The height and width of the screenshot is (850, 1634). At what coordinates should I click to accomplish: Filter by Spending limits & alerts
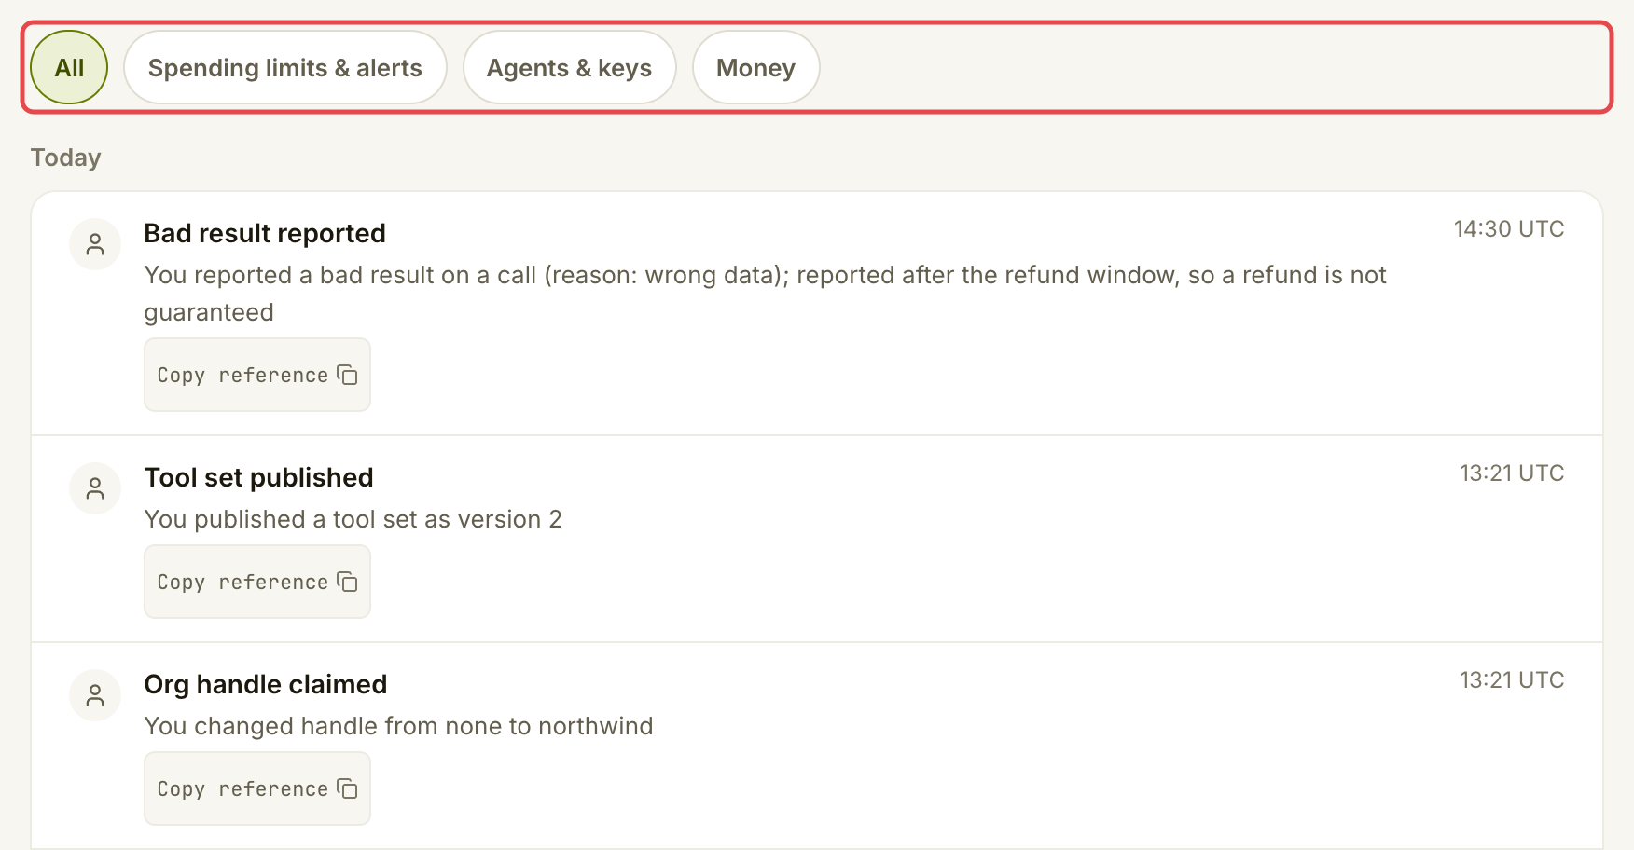[x=285, y=67]
